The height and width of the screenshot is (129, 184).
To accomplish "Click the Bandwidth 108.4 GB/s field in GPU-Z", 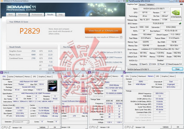I will click(x=174, y=45).
